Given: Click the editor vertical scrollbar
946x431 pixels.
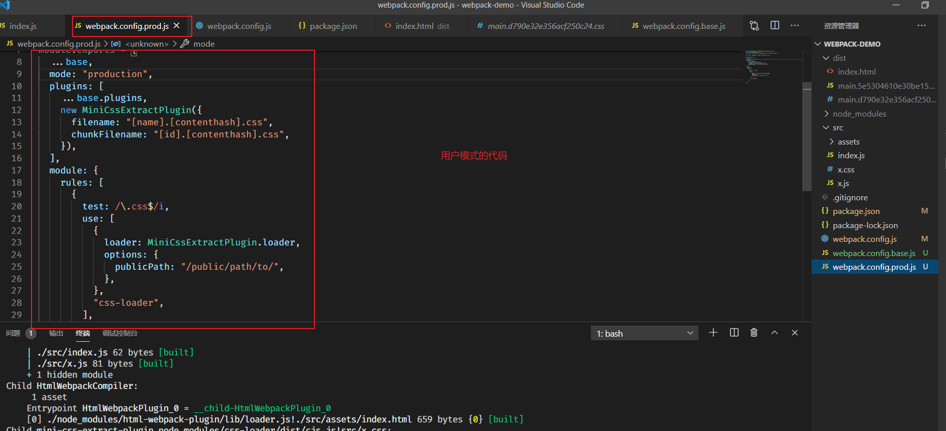Looking at the screenshot, I should [807, 136].
